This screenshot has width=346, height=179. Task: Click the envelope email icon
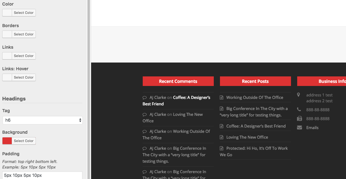299,128
